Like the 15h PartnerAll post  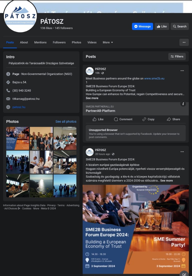tap(98, 119)
